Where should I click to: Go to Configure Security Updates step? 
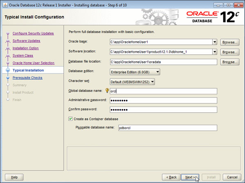pos(33,33)
